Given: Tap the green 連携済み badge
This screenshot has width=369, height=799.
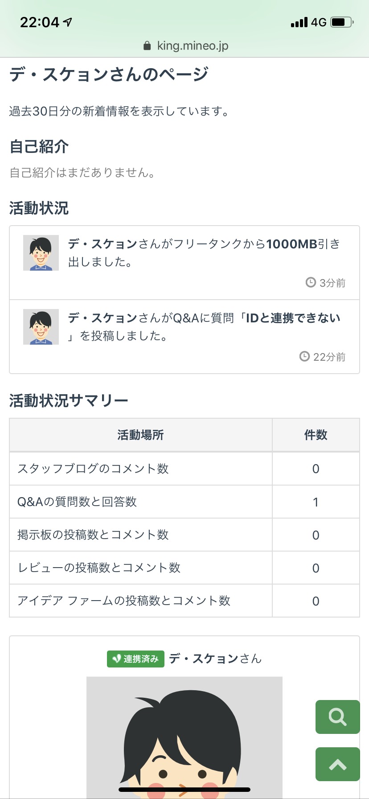Looking at the screenshot, I should click(x=135, y=659).
